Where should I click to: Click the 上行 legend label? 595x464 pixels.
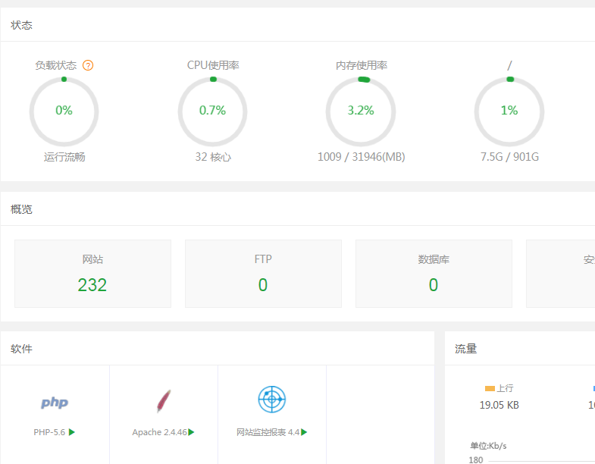click(x=505, y=388)
